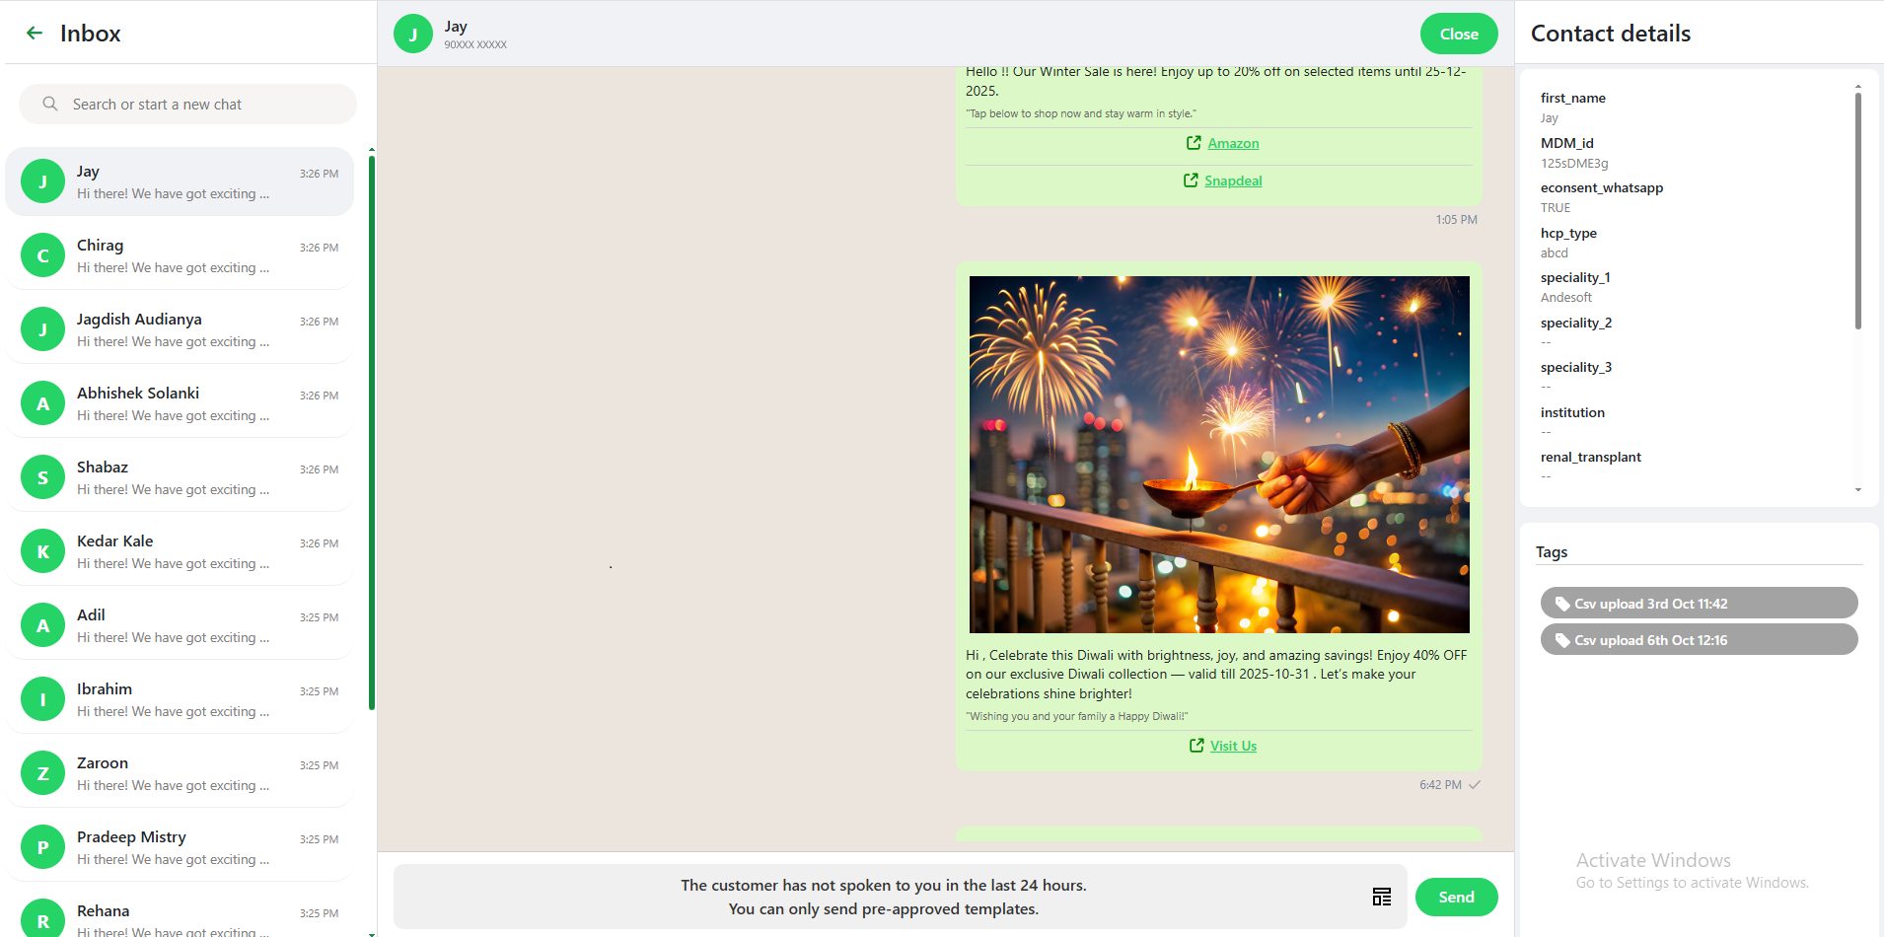The width and height of the screenshot is (1884, 937).
Task: Click the search magnifier icon
Action: 50,104
